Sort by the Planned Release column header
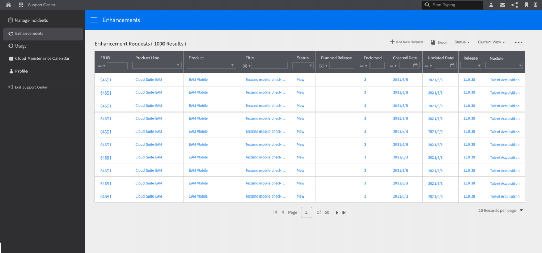 [336, 58]
